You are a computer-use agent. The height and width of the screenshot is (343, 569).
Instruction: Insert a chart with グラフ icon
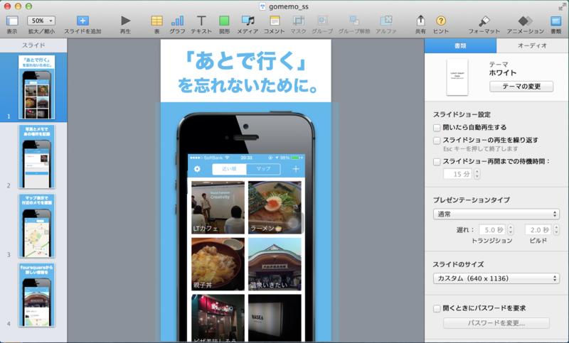tap(177, 21)
